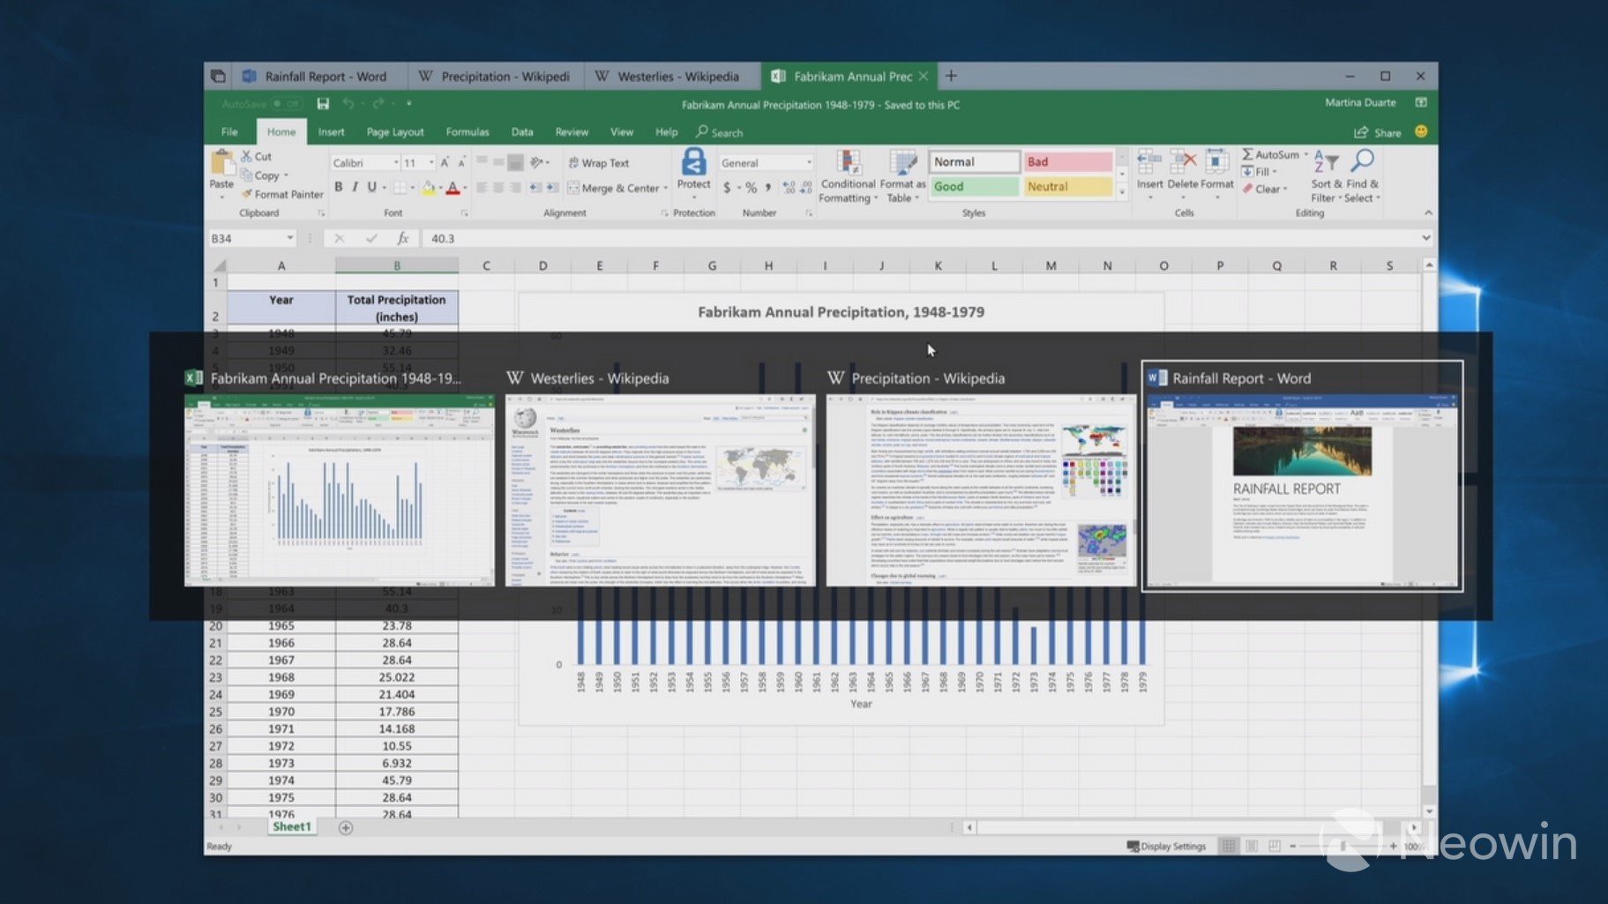
Task: Click the Cut scissors icon
Action: [x=248, y=156]
